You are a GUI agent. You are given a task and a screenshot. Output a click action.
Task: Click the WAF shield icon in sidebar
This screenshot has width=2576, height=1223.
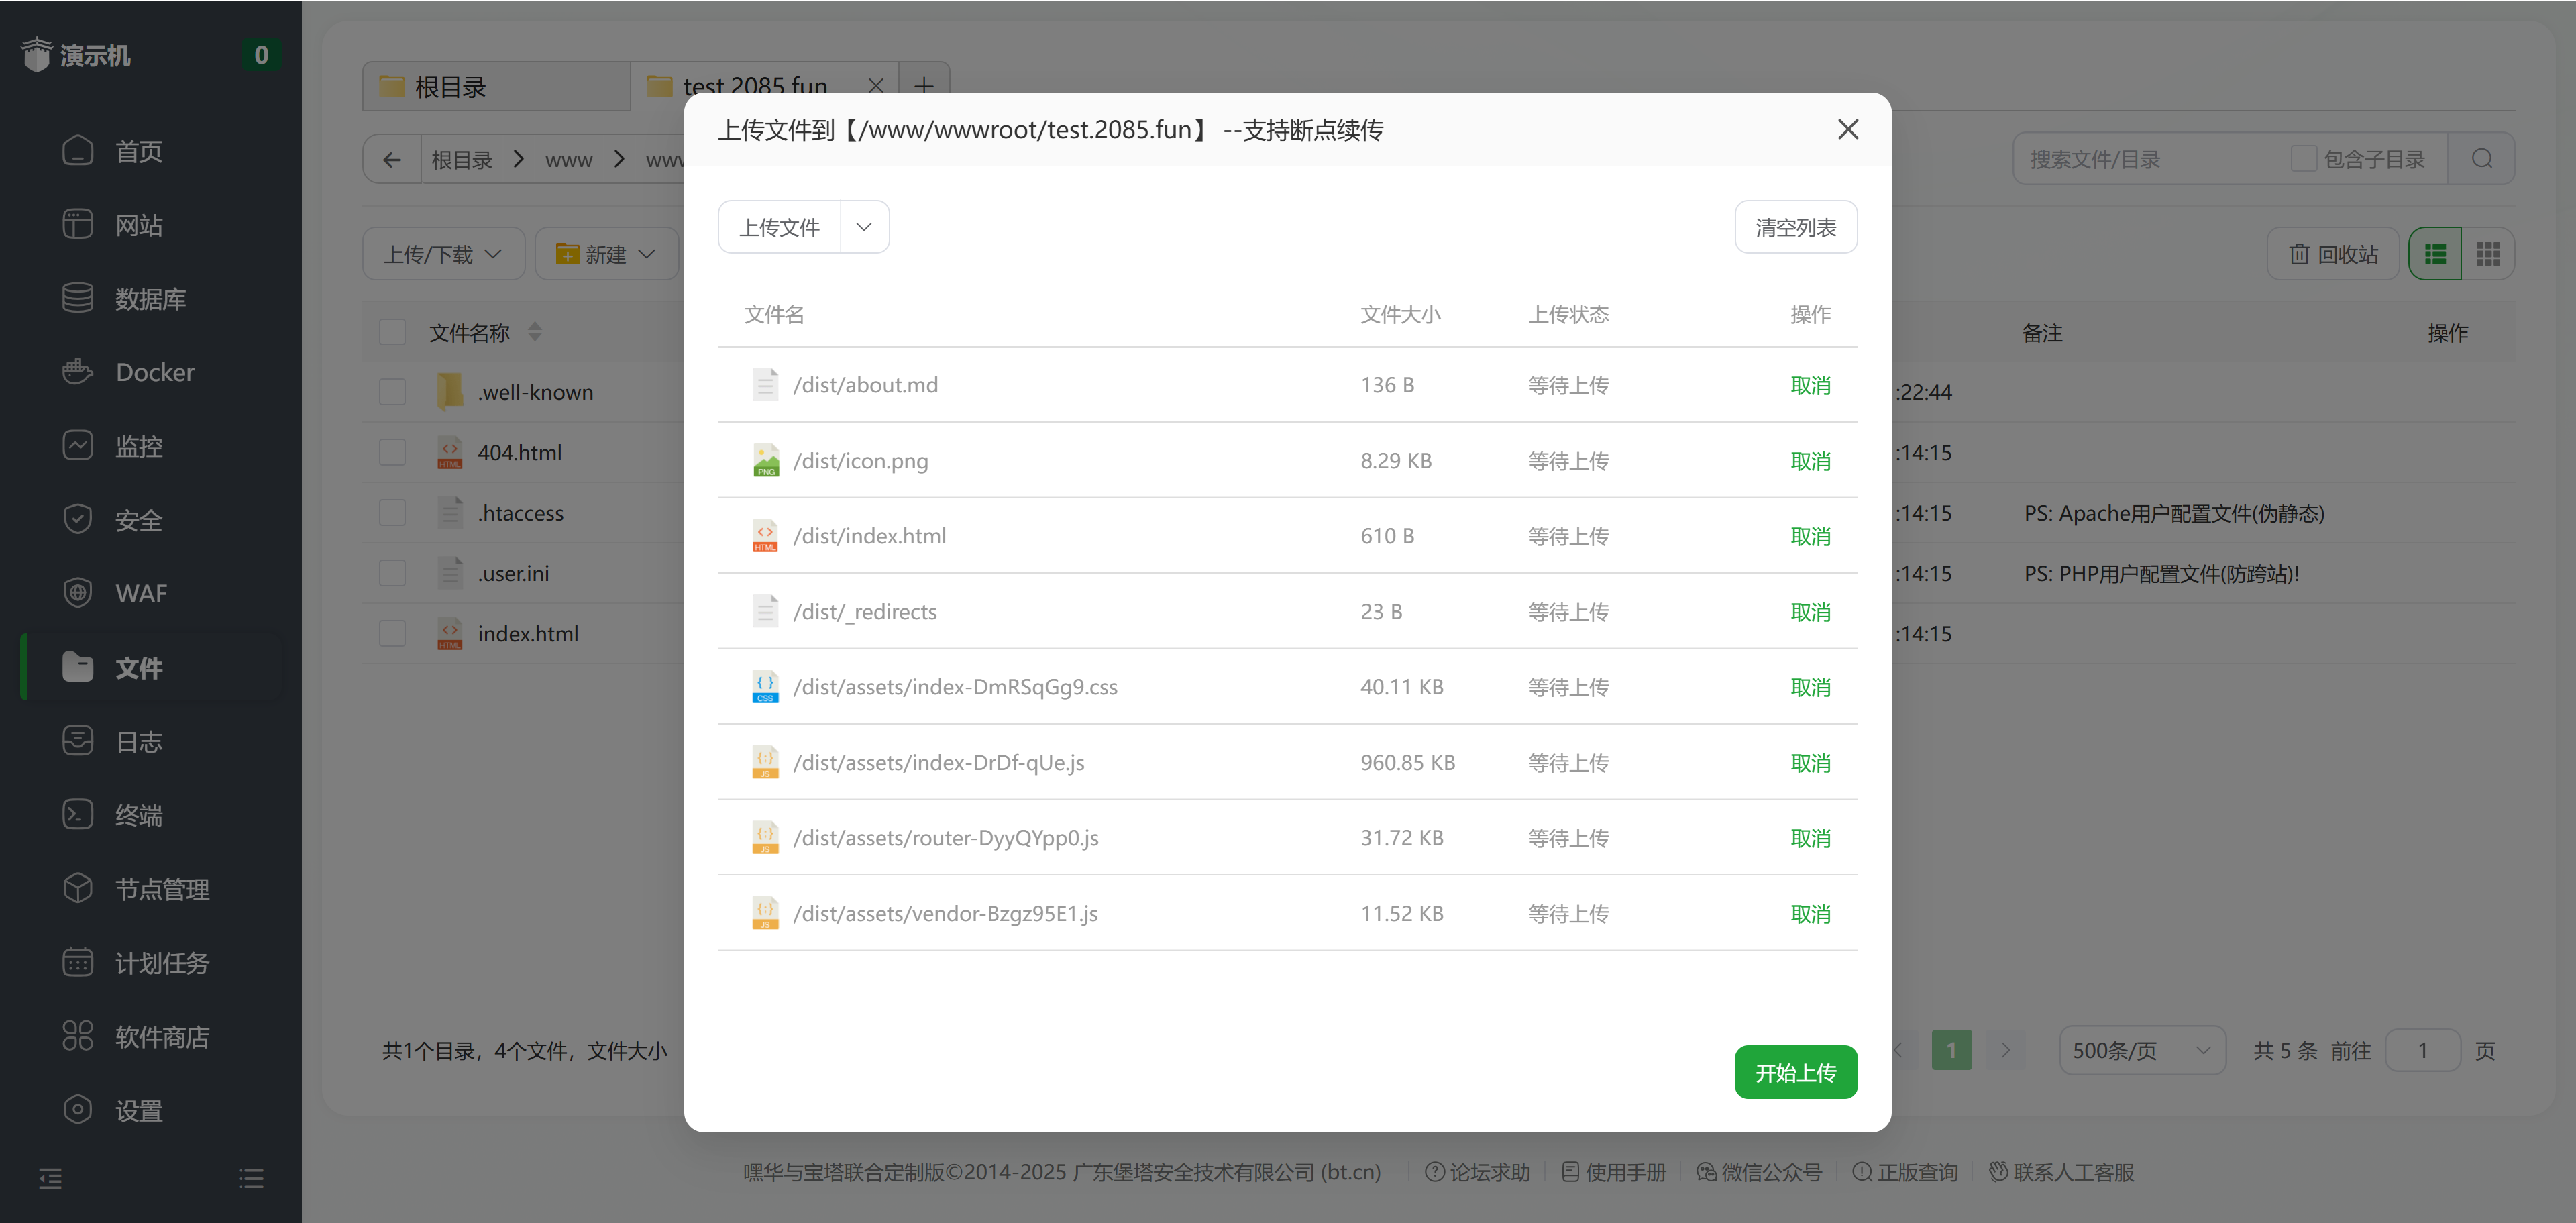[x=77, y=593]
